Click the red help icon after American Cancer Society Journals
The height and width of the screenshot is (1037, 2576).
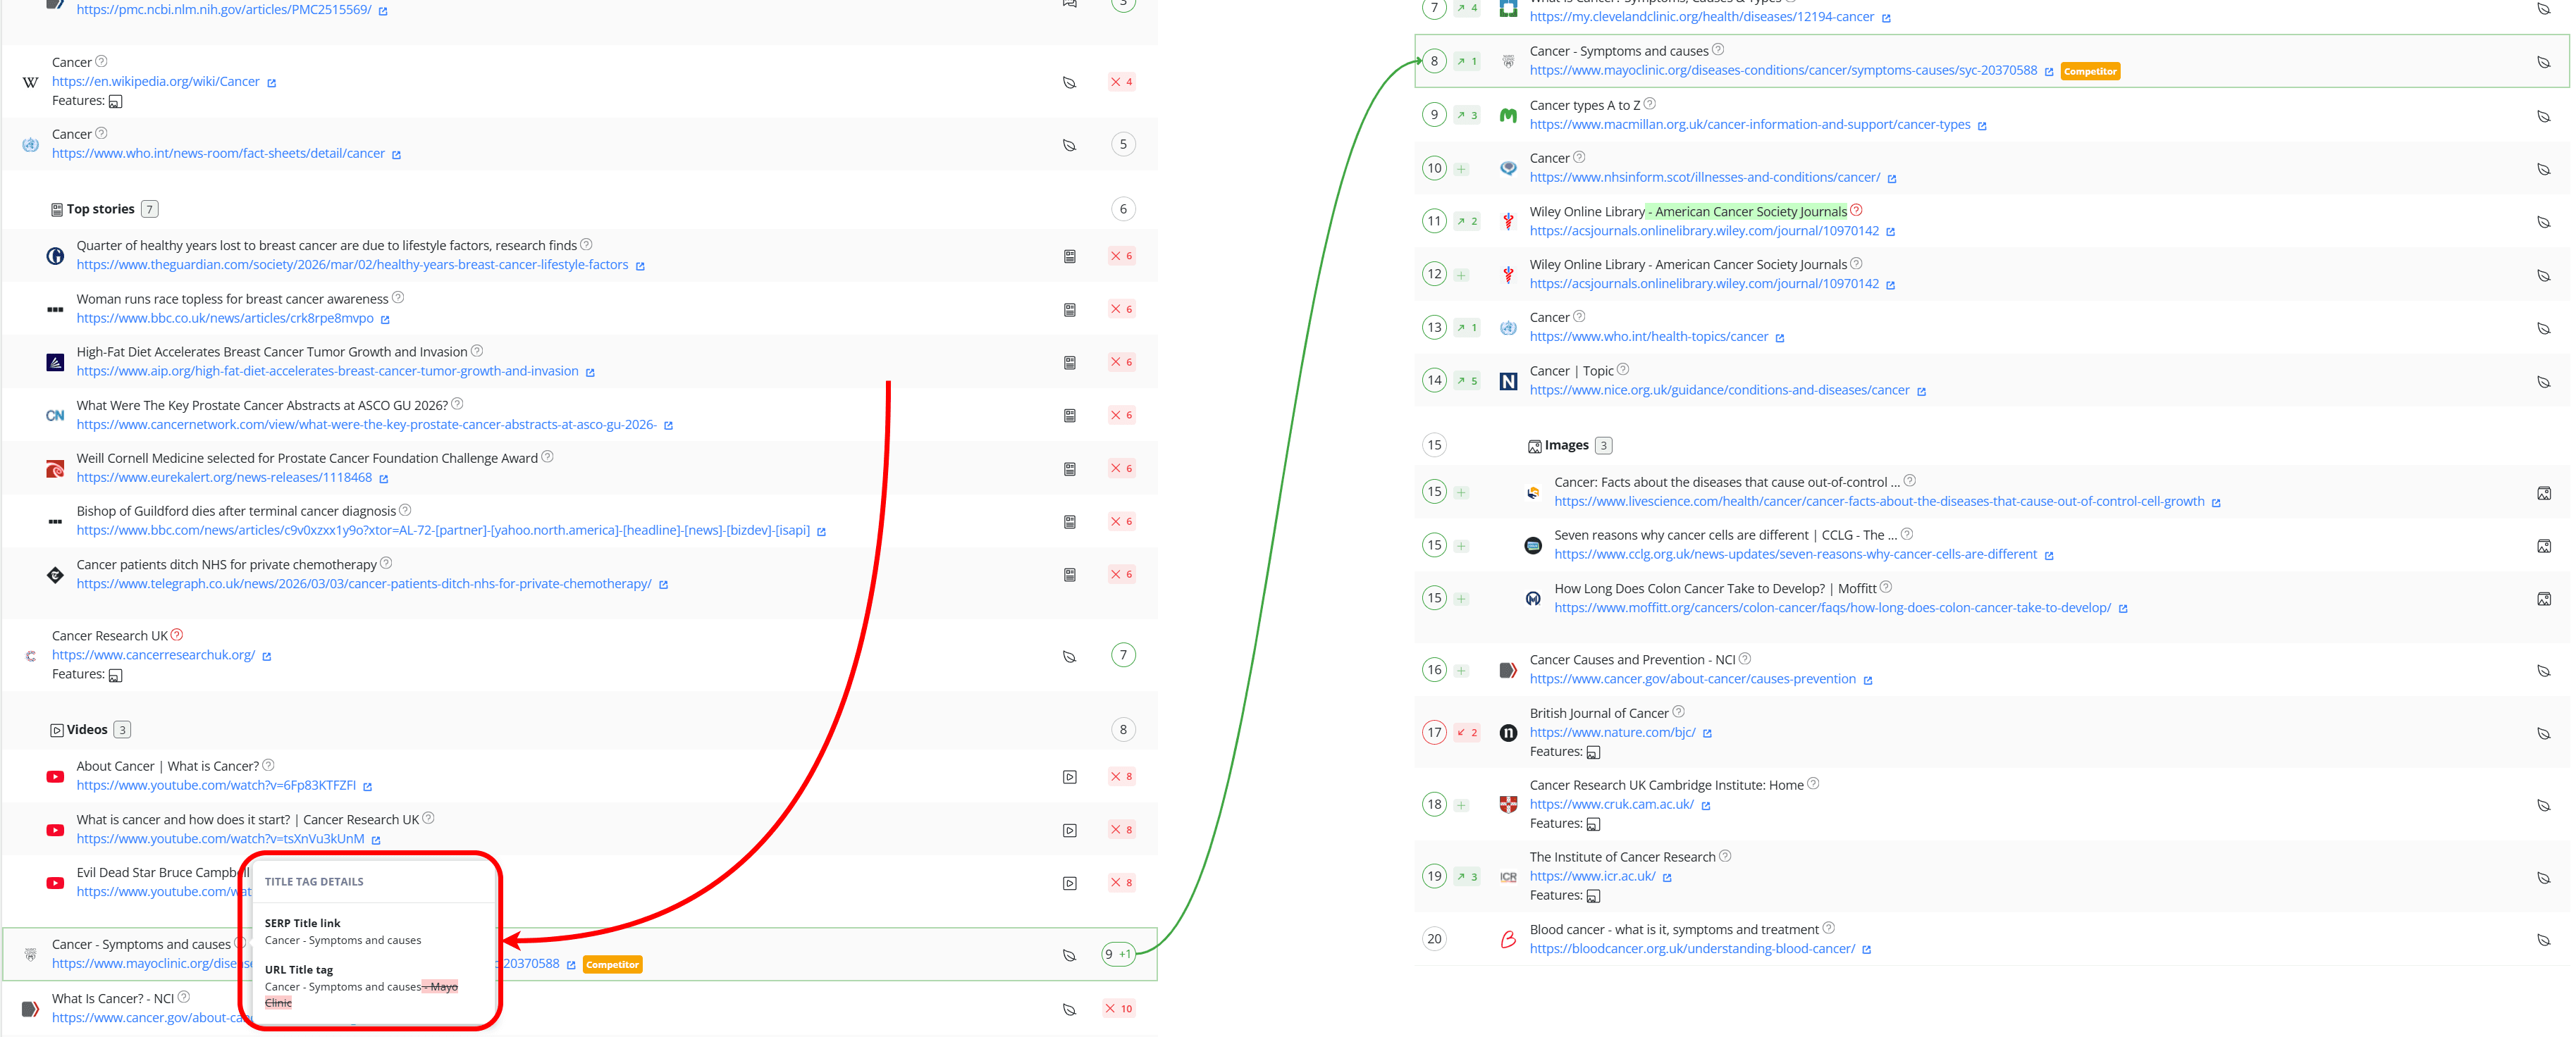click(x=1856, y=210)
